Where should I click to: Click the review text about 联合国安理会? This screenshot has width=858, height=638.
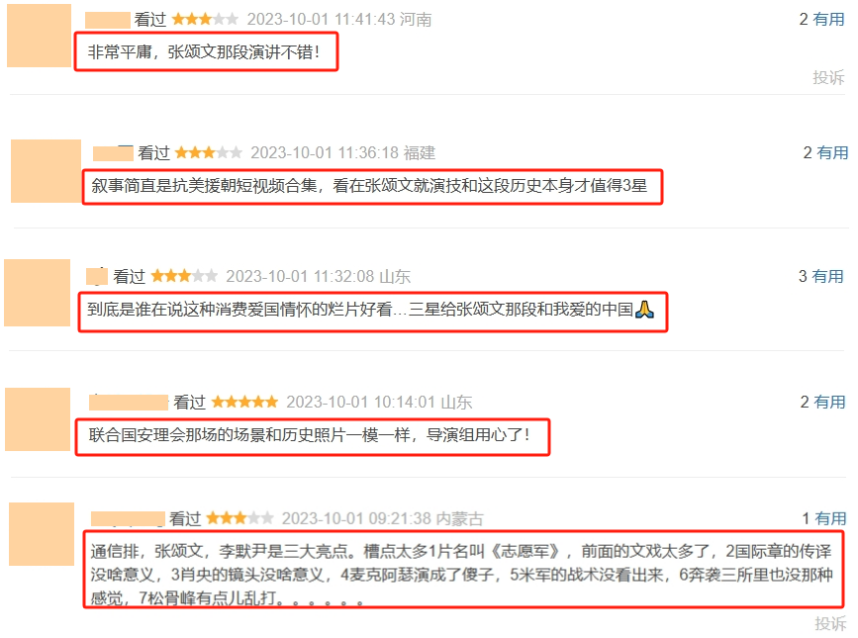pyautogui.click(x=309, y=436)
